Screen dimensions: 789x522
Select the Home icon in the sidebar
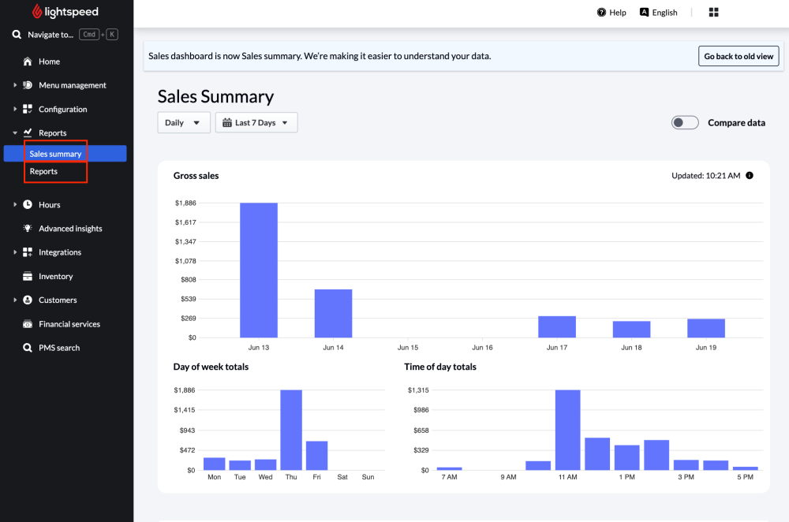27,62
